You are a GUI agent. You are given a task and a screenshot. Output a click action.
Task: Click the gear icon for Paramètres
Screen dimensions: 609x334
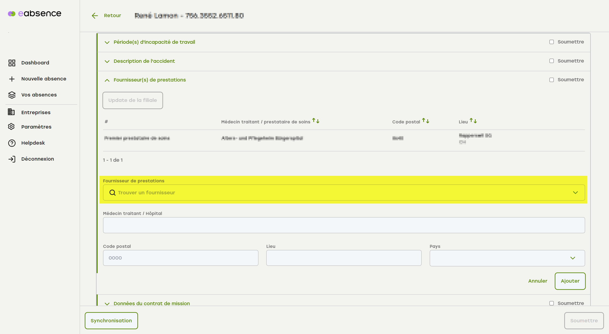coord(11,127)
